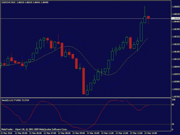The height and width of the screenshot is (135, 180).
Task: Click the 1.05765 price axis label
Action: [176, 97]
